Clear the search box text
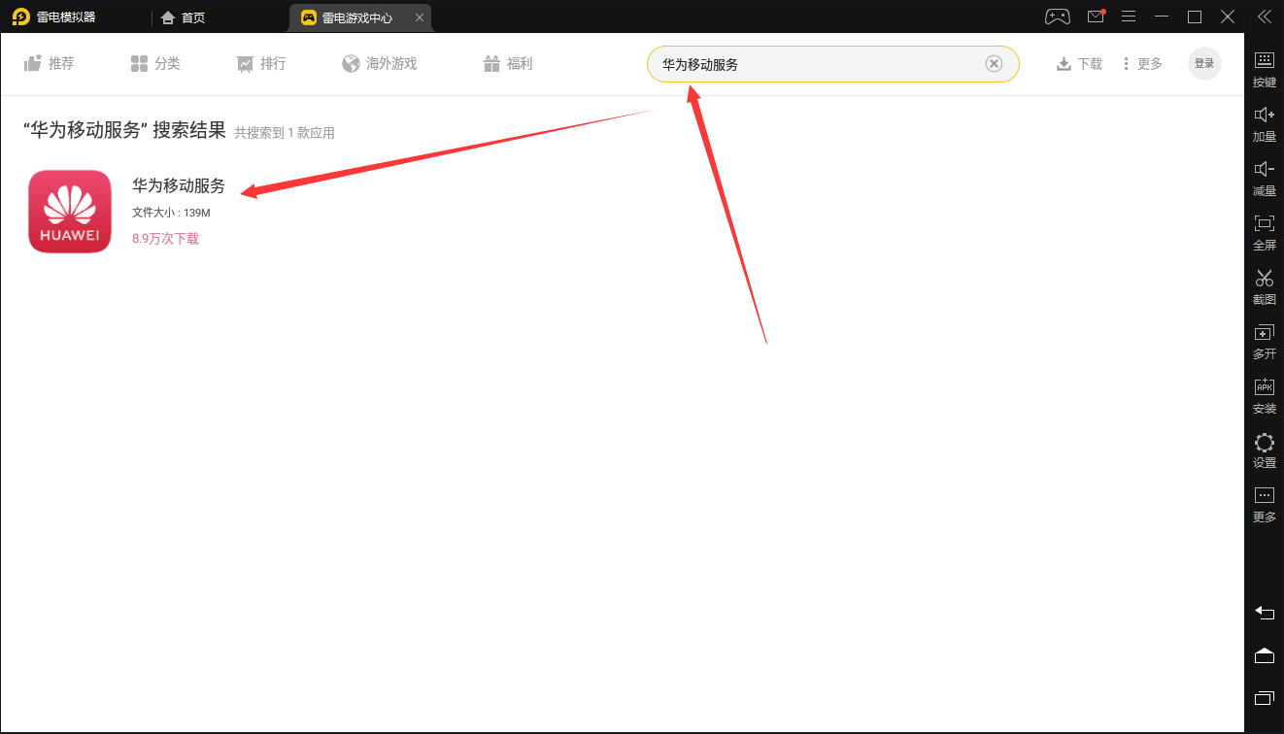 tap(994, 64)
